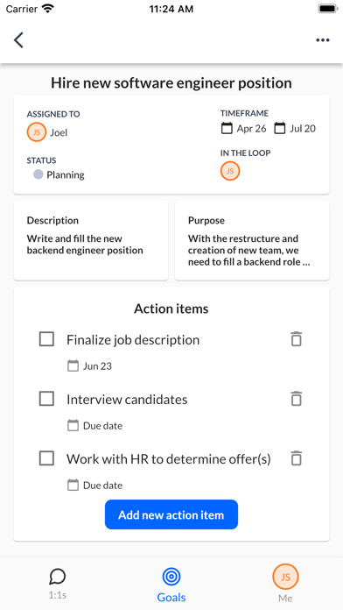Viewport: 343px width, 610px height.
Task: Mark Work with HR offer item complete
Action: (46, 458)
